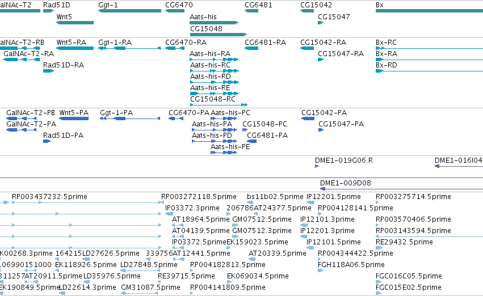Select the GalNAc-T2-PA protein label

point(31,124)
